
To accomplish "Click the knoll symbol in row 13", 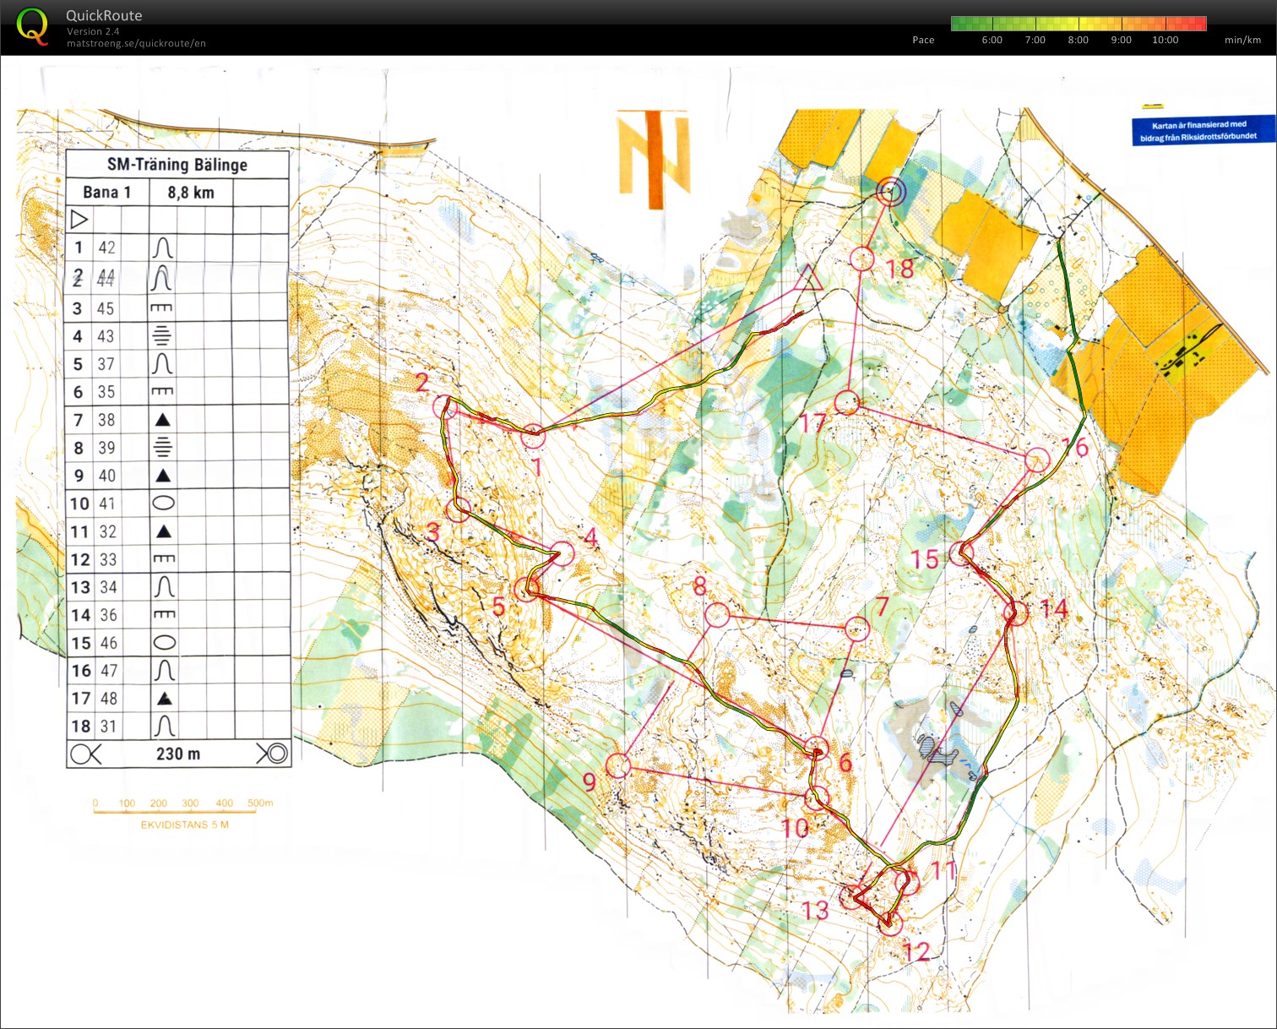I will click(x=165, y=586).
